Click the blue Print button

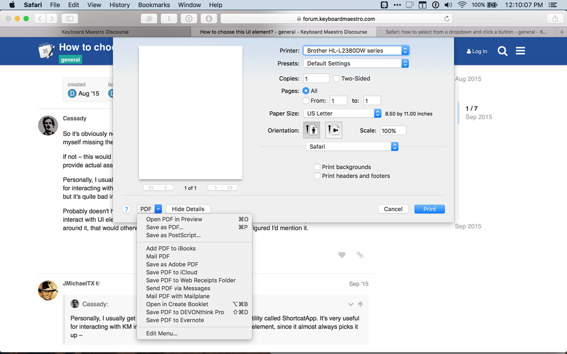tap(429, 209)
